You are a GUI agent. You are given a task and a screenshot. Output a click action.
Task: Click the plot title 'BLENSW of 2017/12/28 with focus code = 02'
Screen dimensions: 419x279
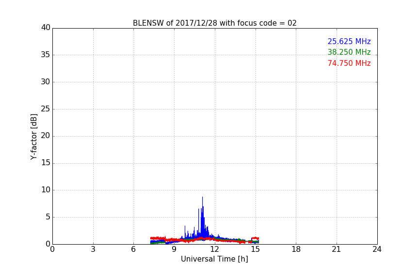pos(214,23)
